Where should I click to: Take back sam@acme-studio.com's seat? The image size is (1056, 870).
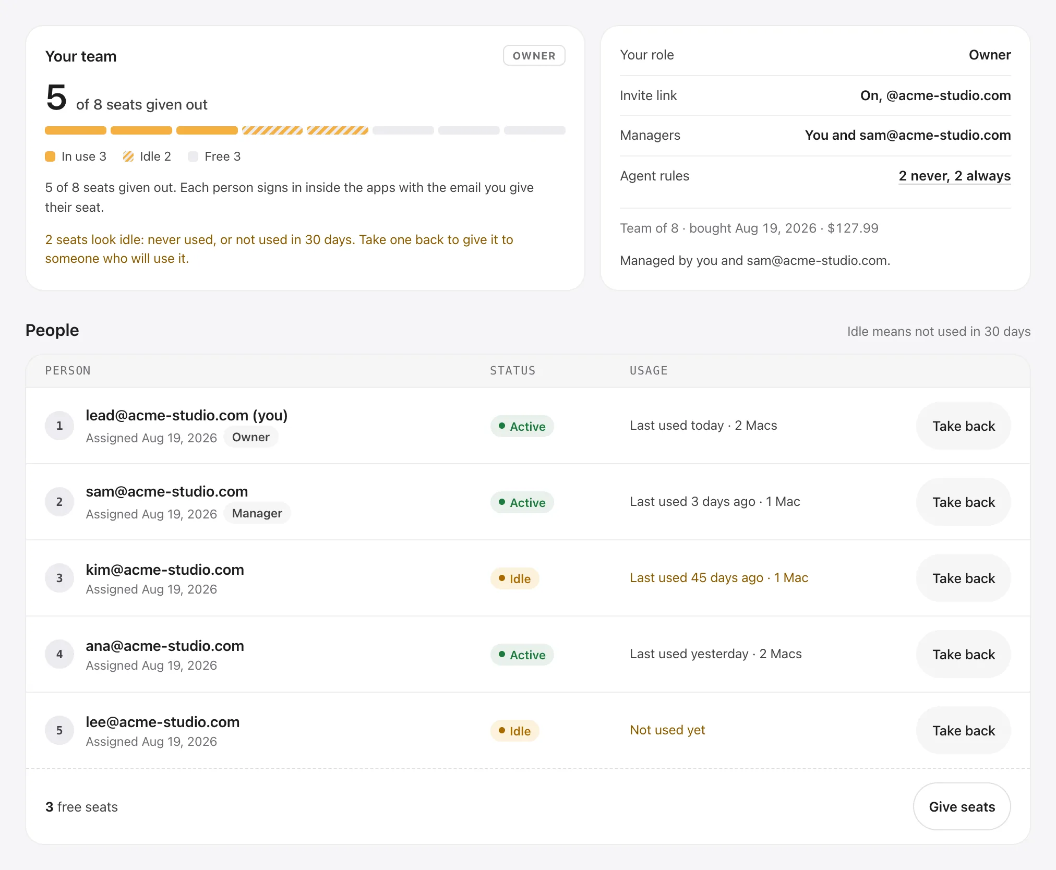(x=963, y=502)
